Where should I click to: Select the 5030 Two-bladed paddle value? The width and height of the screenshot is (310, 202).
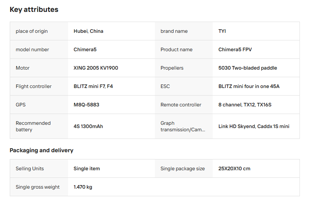pyautogui.click(x=248, y=68)
